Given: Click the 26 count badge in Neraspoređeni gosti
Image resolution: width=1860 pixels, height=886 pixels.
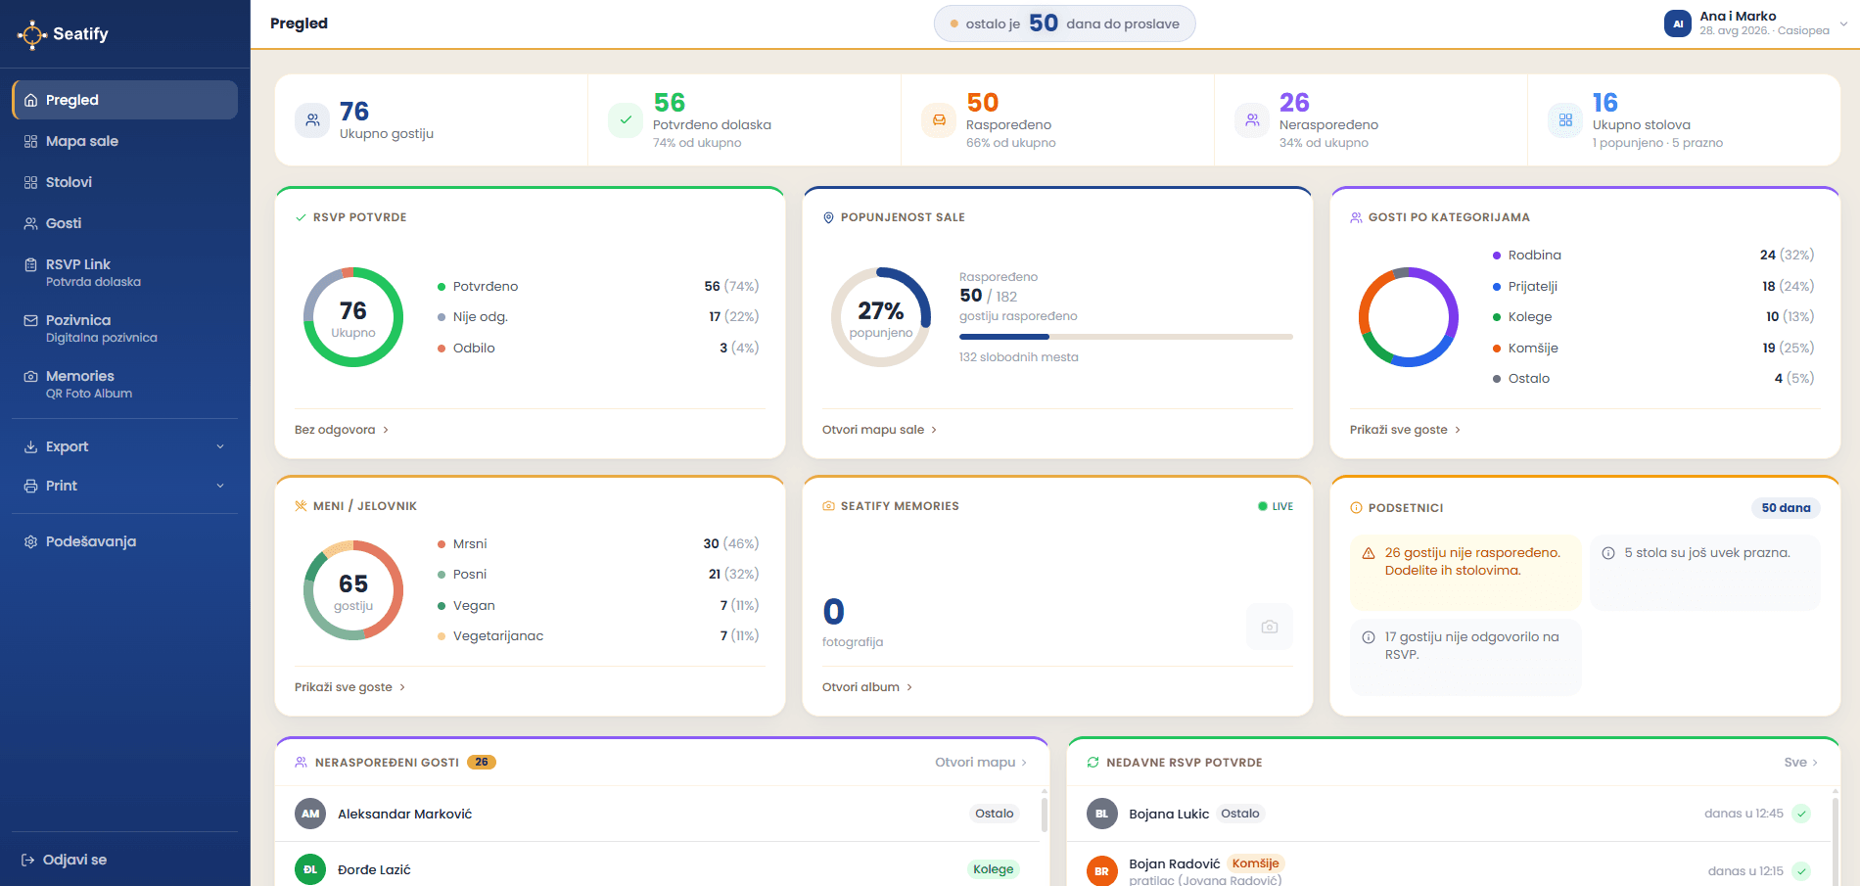Looking at the screenshot, I should pos(482,763).
